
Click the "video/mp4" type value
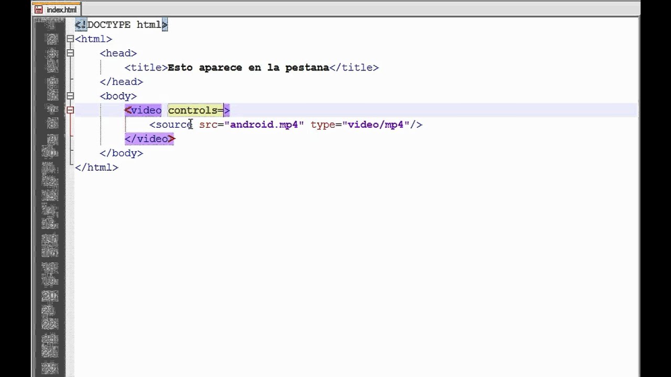(x=375, y=125)
